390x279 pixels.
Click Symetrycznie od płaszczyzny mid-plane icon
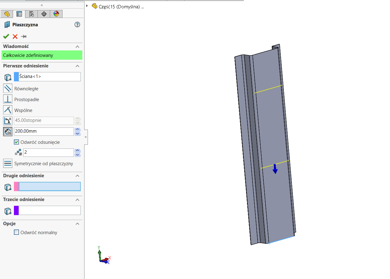point(8,163)
